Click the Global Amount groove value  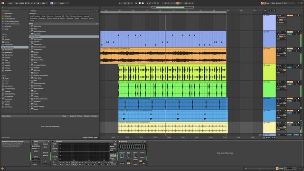[x=96, y=138]
